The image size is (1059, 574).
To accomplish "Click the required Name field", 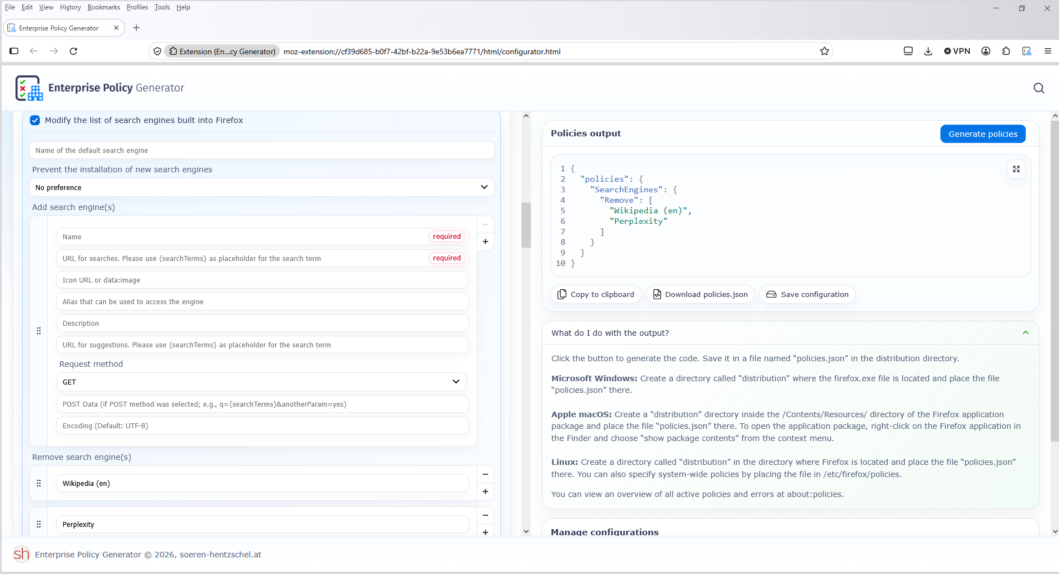I will coord(262,237).
